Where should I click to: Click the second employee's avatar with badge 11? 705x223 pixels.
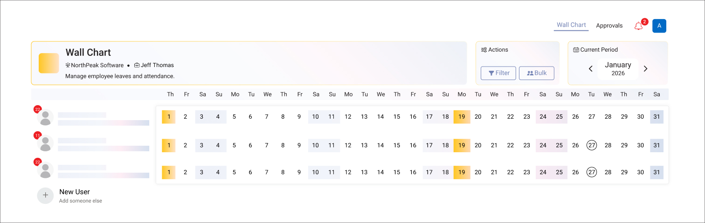tap(45, 143)
